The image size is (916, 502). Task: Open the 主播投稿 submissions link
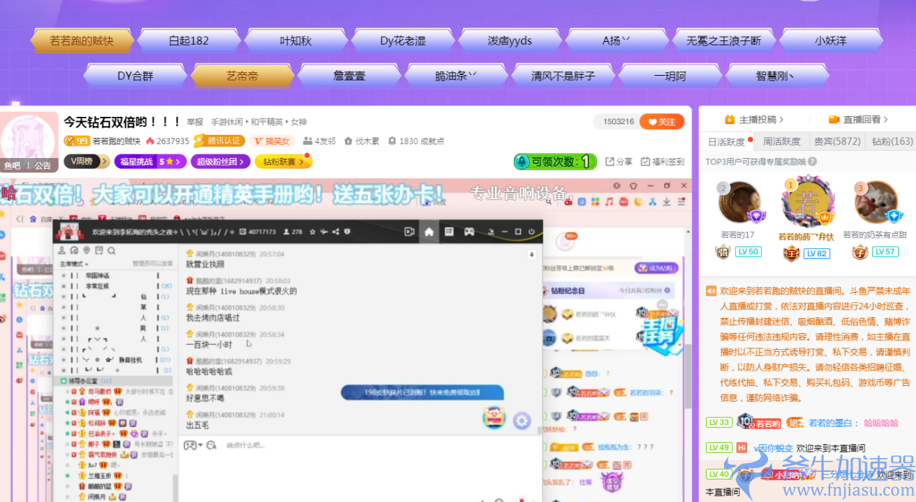[x=754, y=120]
